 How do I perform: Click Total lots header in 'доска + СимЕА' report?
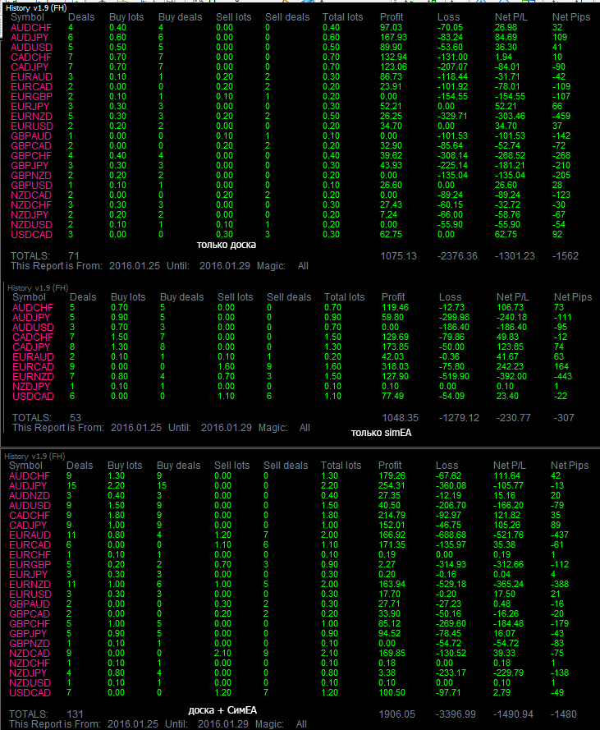pos(341,466)
